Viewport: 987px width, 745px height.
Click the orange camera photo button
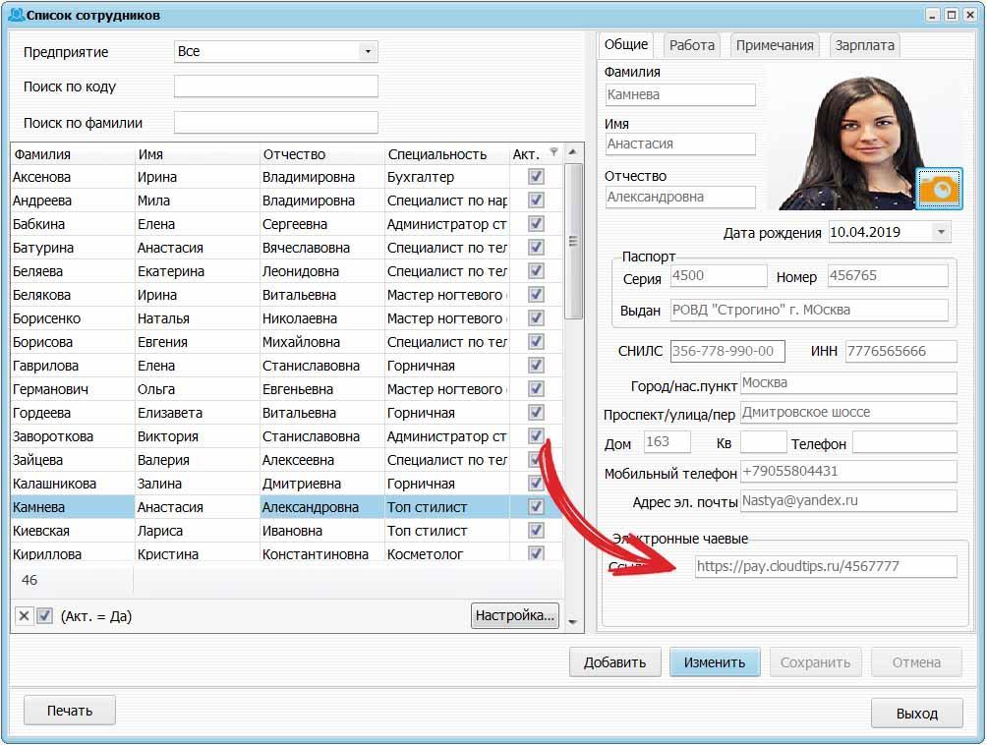[x=939, y=189]
